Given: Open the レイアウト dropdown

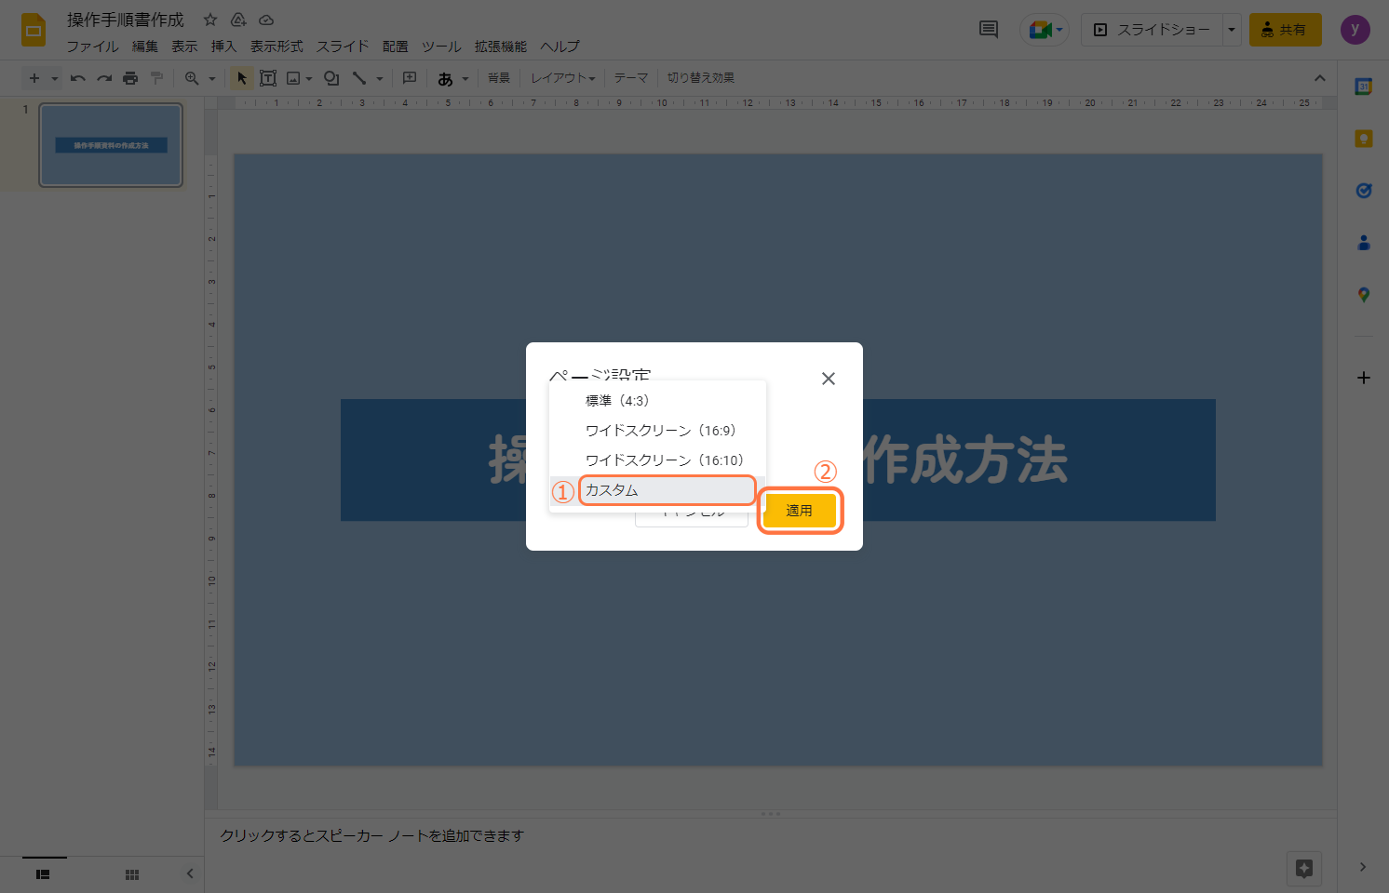Looking at the screenshot, I should [562, 78].
